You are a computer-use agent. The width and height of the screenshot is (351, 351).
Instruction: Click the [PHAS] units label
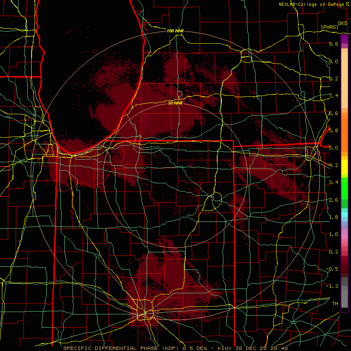(330, 27)
